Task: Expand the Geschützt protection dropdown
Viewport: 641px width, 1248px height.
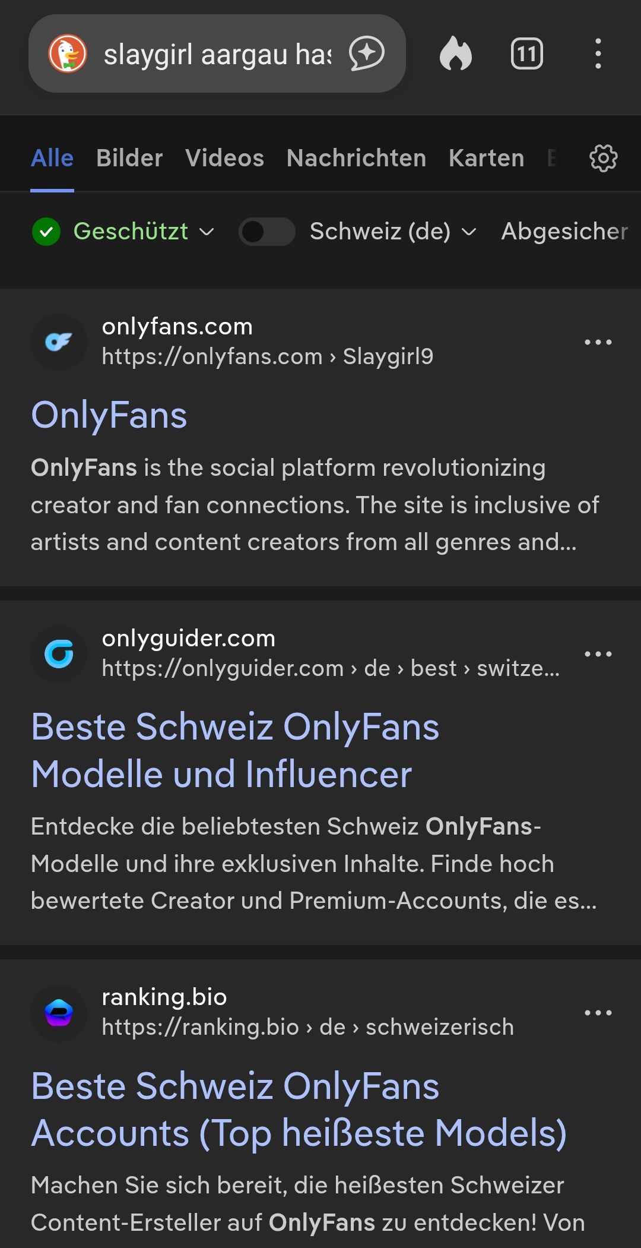Action: [x=131, y=232]
